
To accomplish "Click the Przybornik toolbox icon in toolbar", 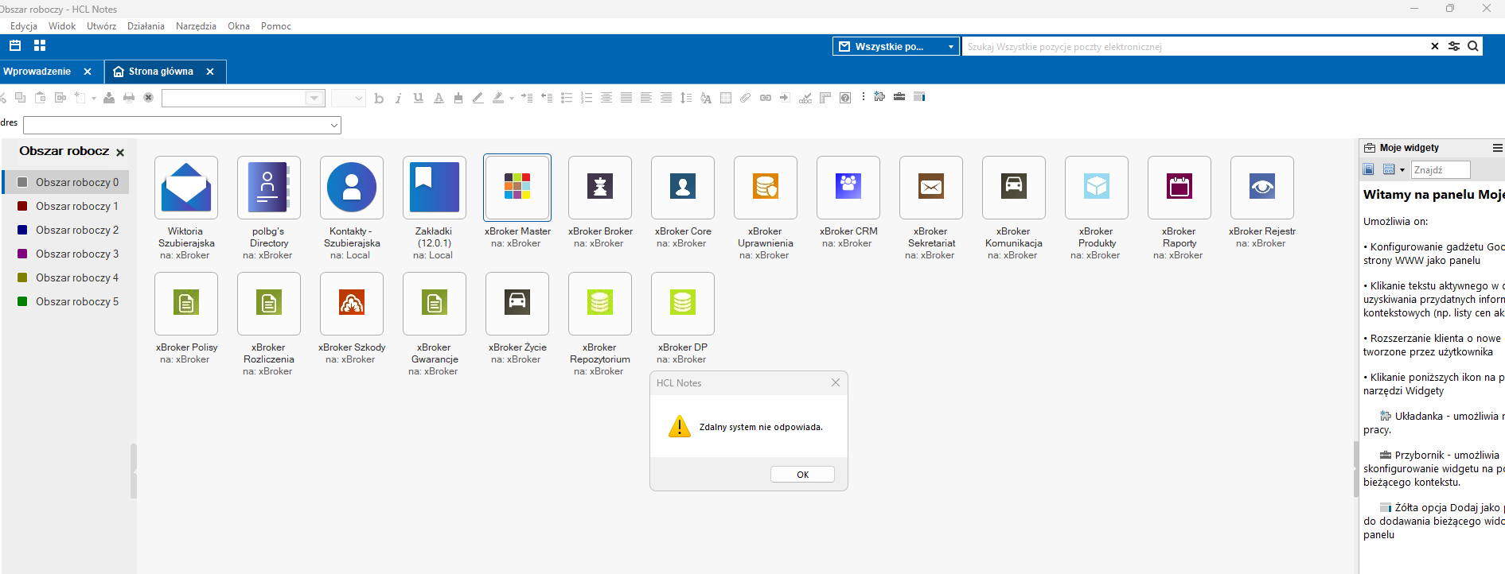I will (x=899, y=97).
